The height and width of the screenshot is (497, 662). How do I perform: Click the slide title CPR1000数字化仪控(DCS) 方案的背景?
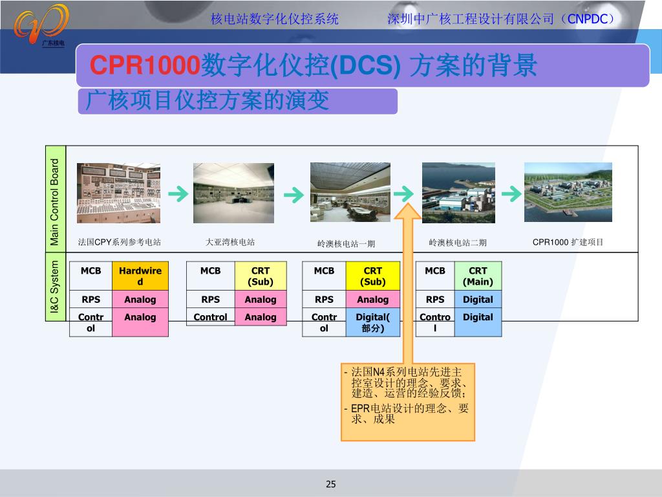coord(314,65)
